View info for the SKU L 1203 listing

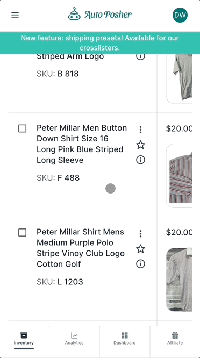pos(140,264)
